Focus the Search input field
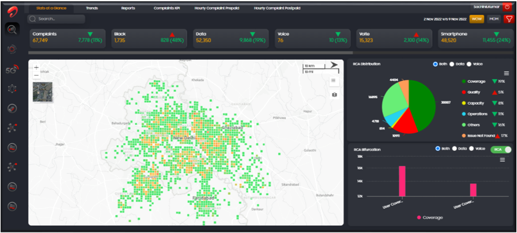The image size is (517, 233). click(56, 19)
